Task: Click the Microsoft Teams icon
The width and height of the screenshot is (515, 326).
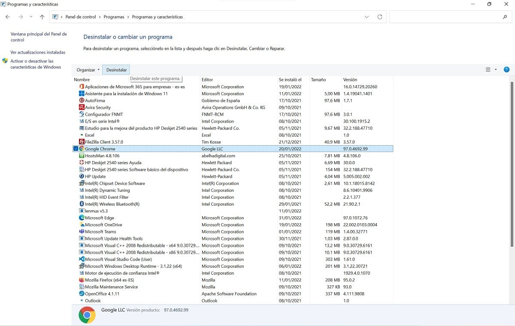Action: tap(82, 232)
